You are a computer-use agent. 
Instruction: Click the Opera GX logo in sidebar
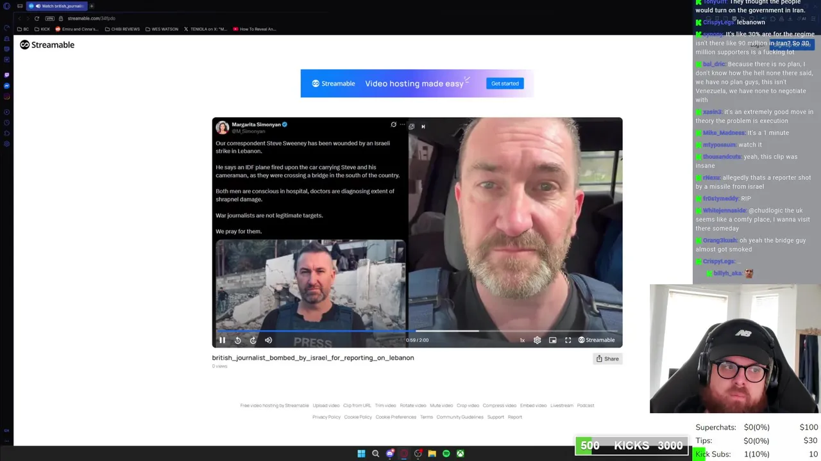(x=6, y=6)
